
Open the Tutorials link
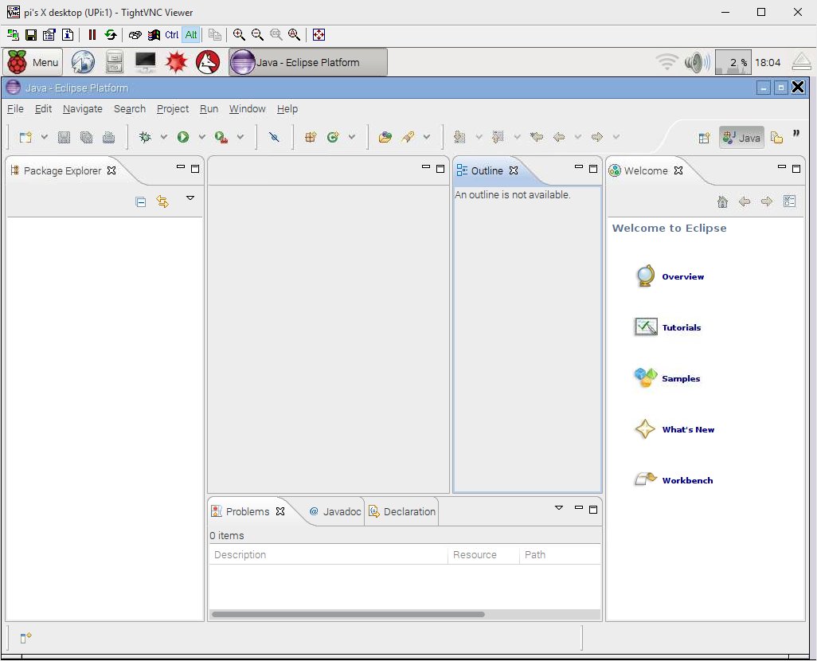click(x=681, y=328)
